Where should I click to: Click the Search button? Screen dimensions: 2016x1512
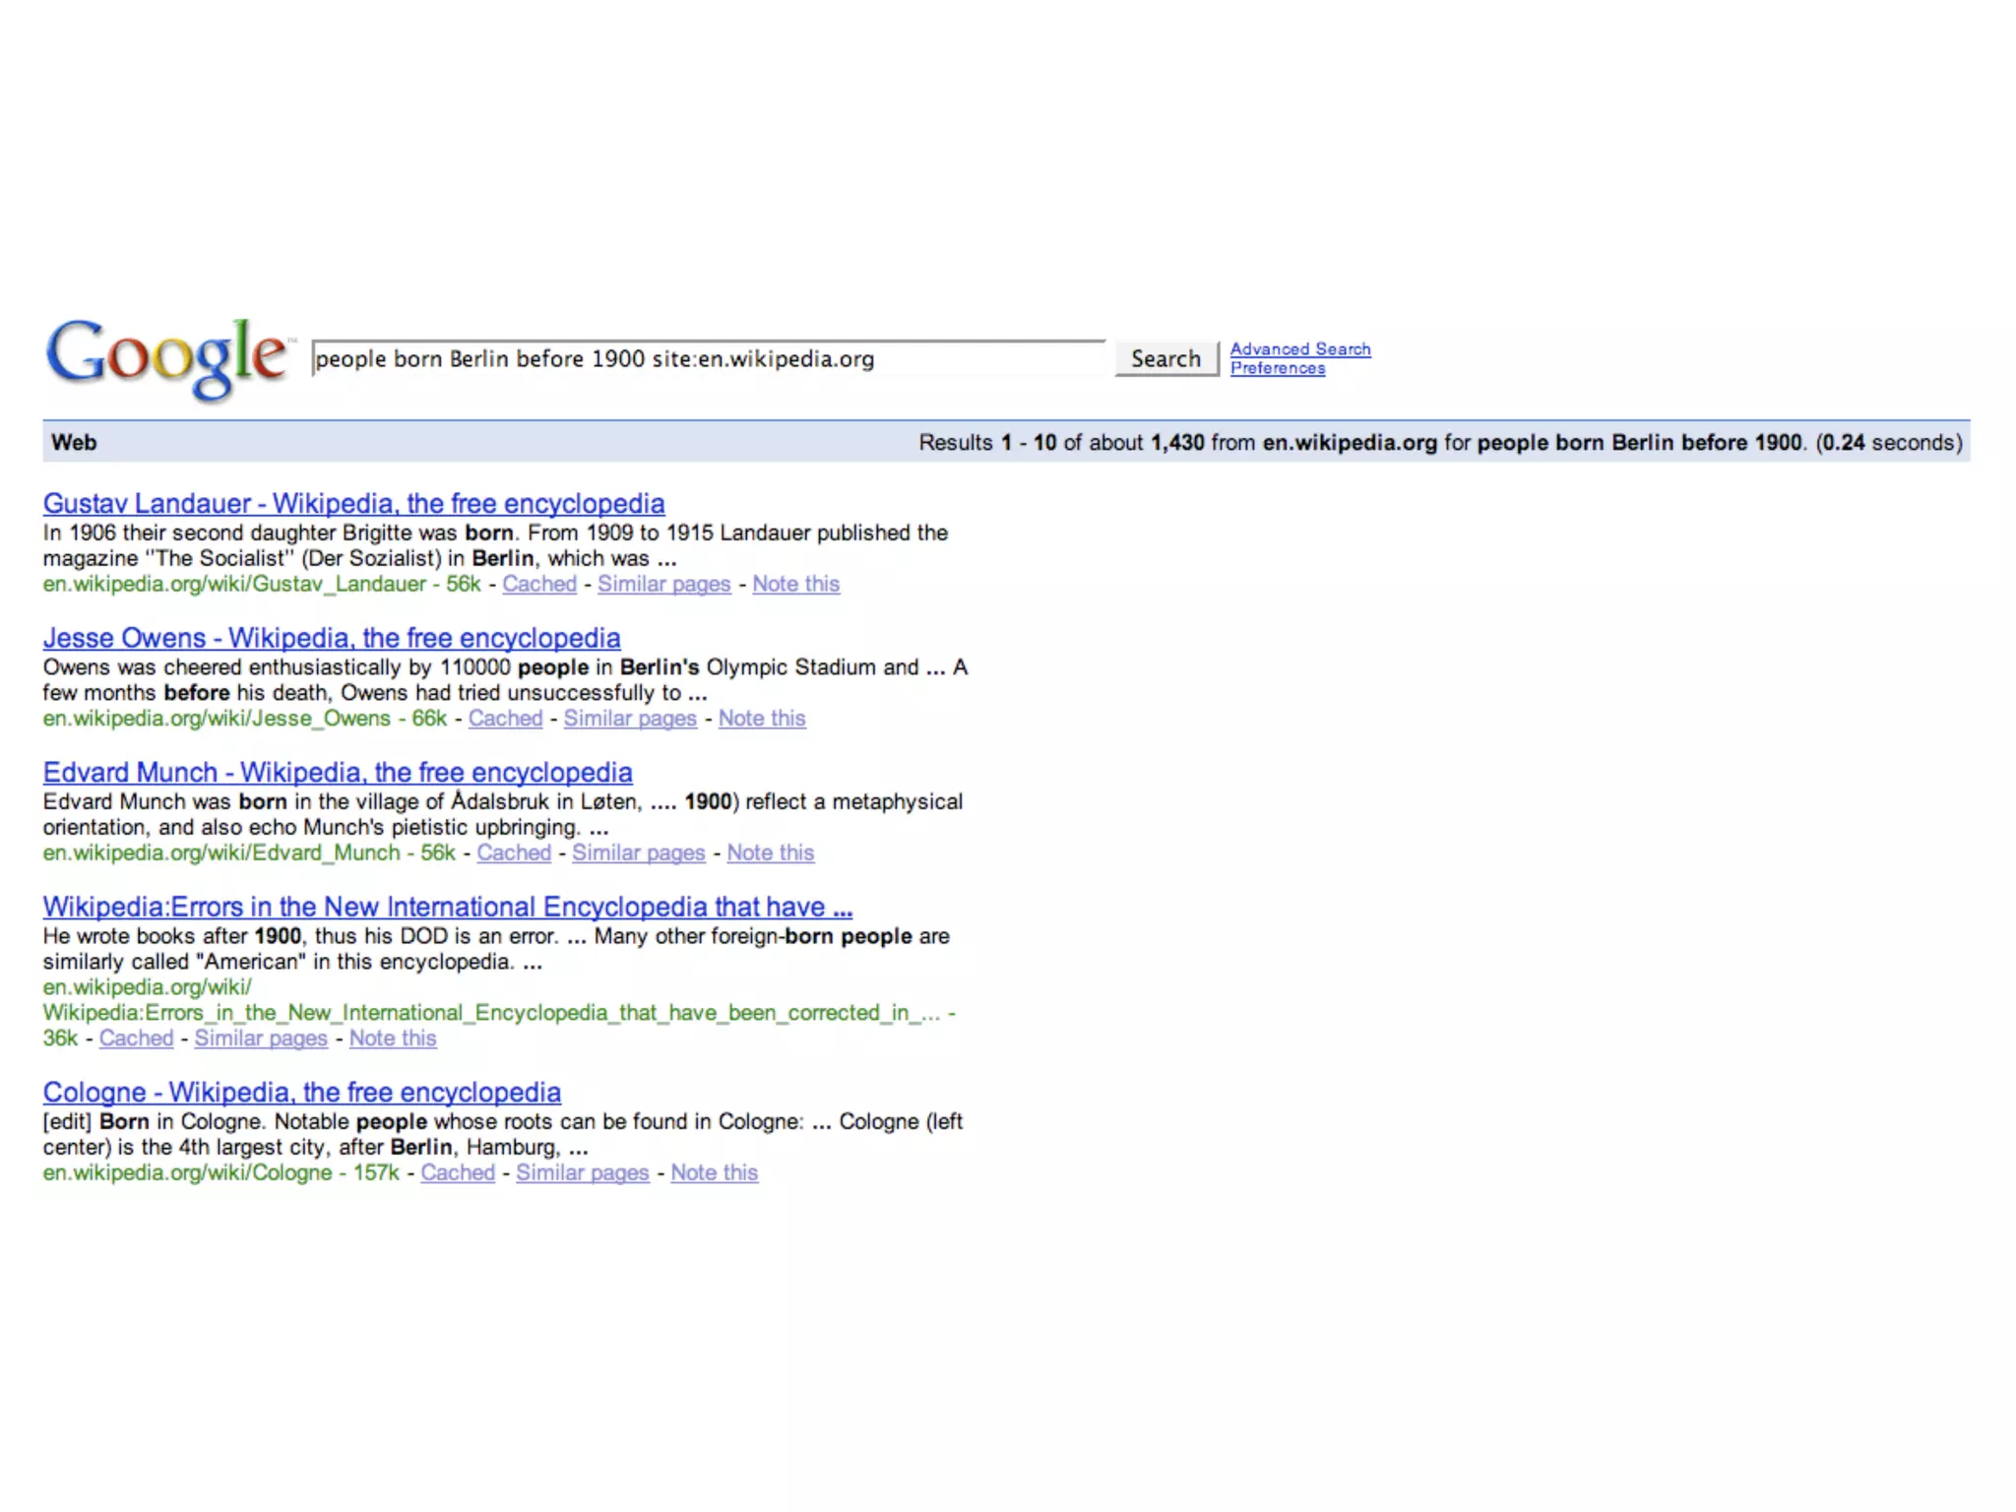1166,358
